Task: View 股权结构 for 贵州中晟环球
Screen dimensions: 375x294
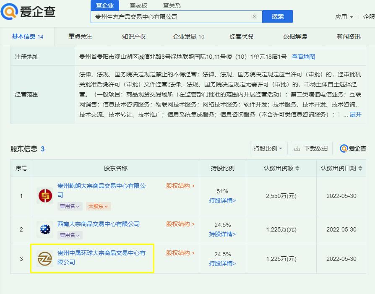Action: pos(180,253)
